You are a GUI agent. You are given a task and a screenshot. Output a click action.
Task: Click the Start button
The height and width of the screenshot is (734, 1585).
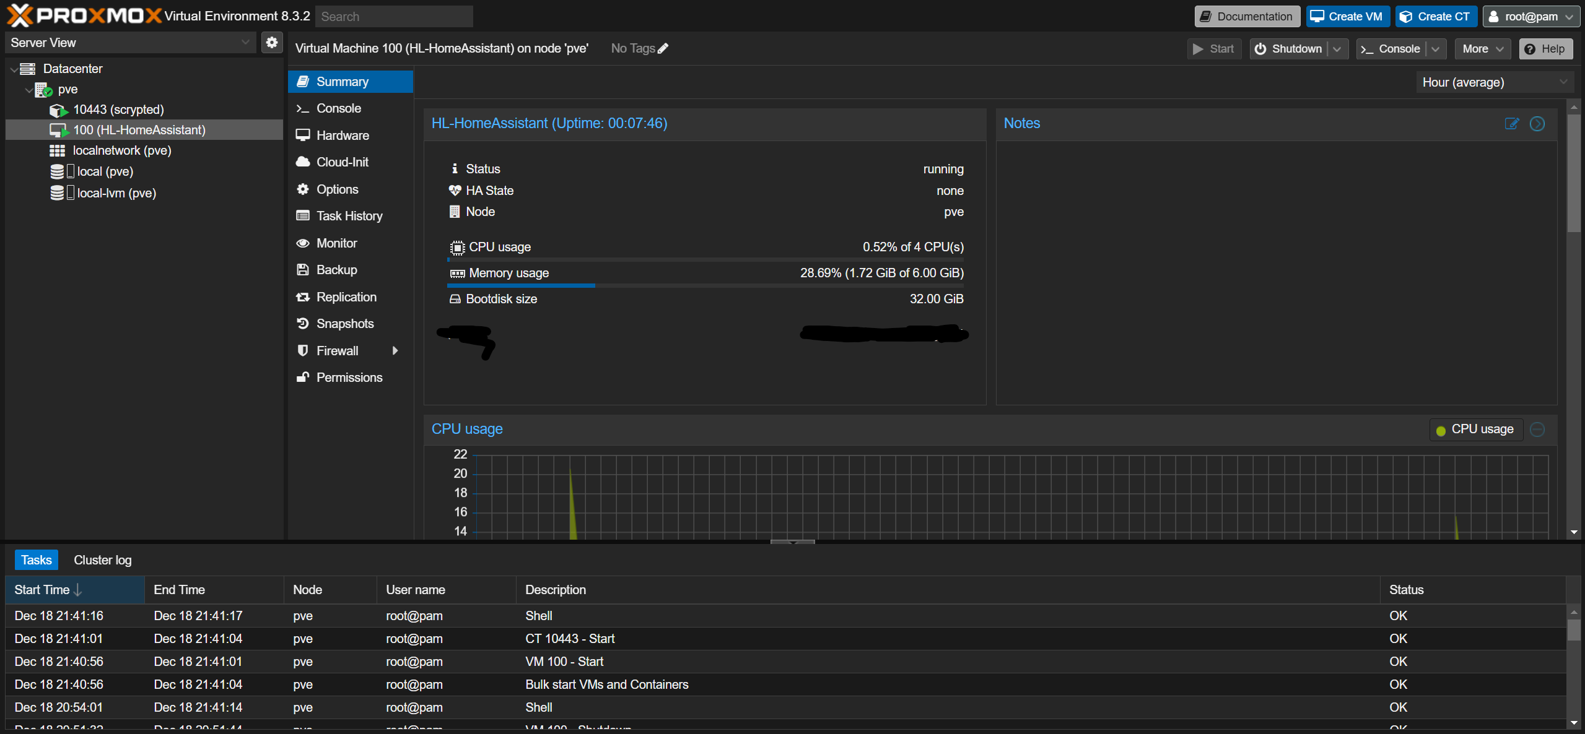1214,49
